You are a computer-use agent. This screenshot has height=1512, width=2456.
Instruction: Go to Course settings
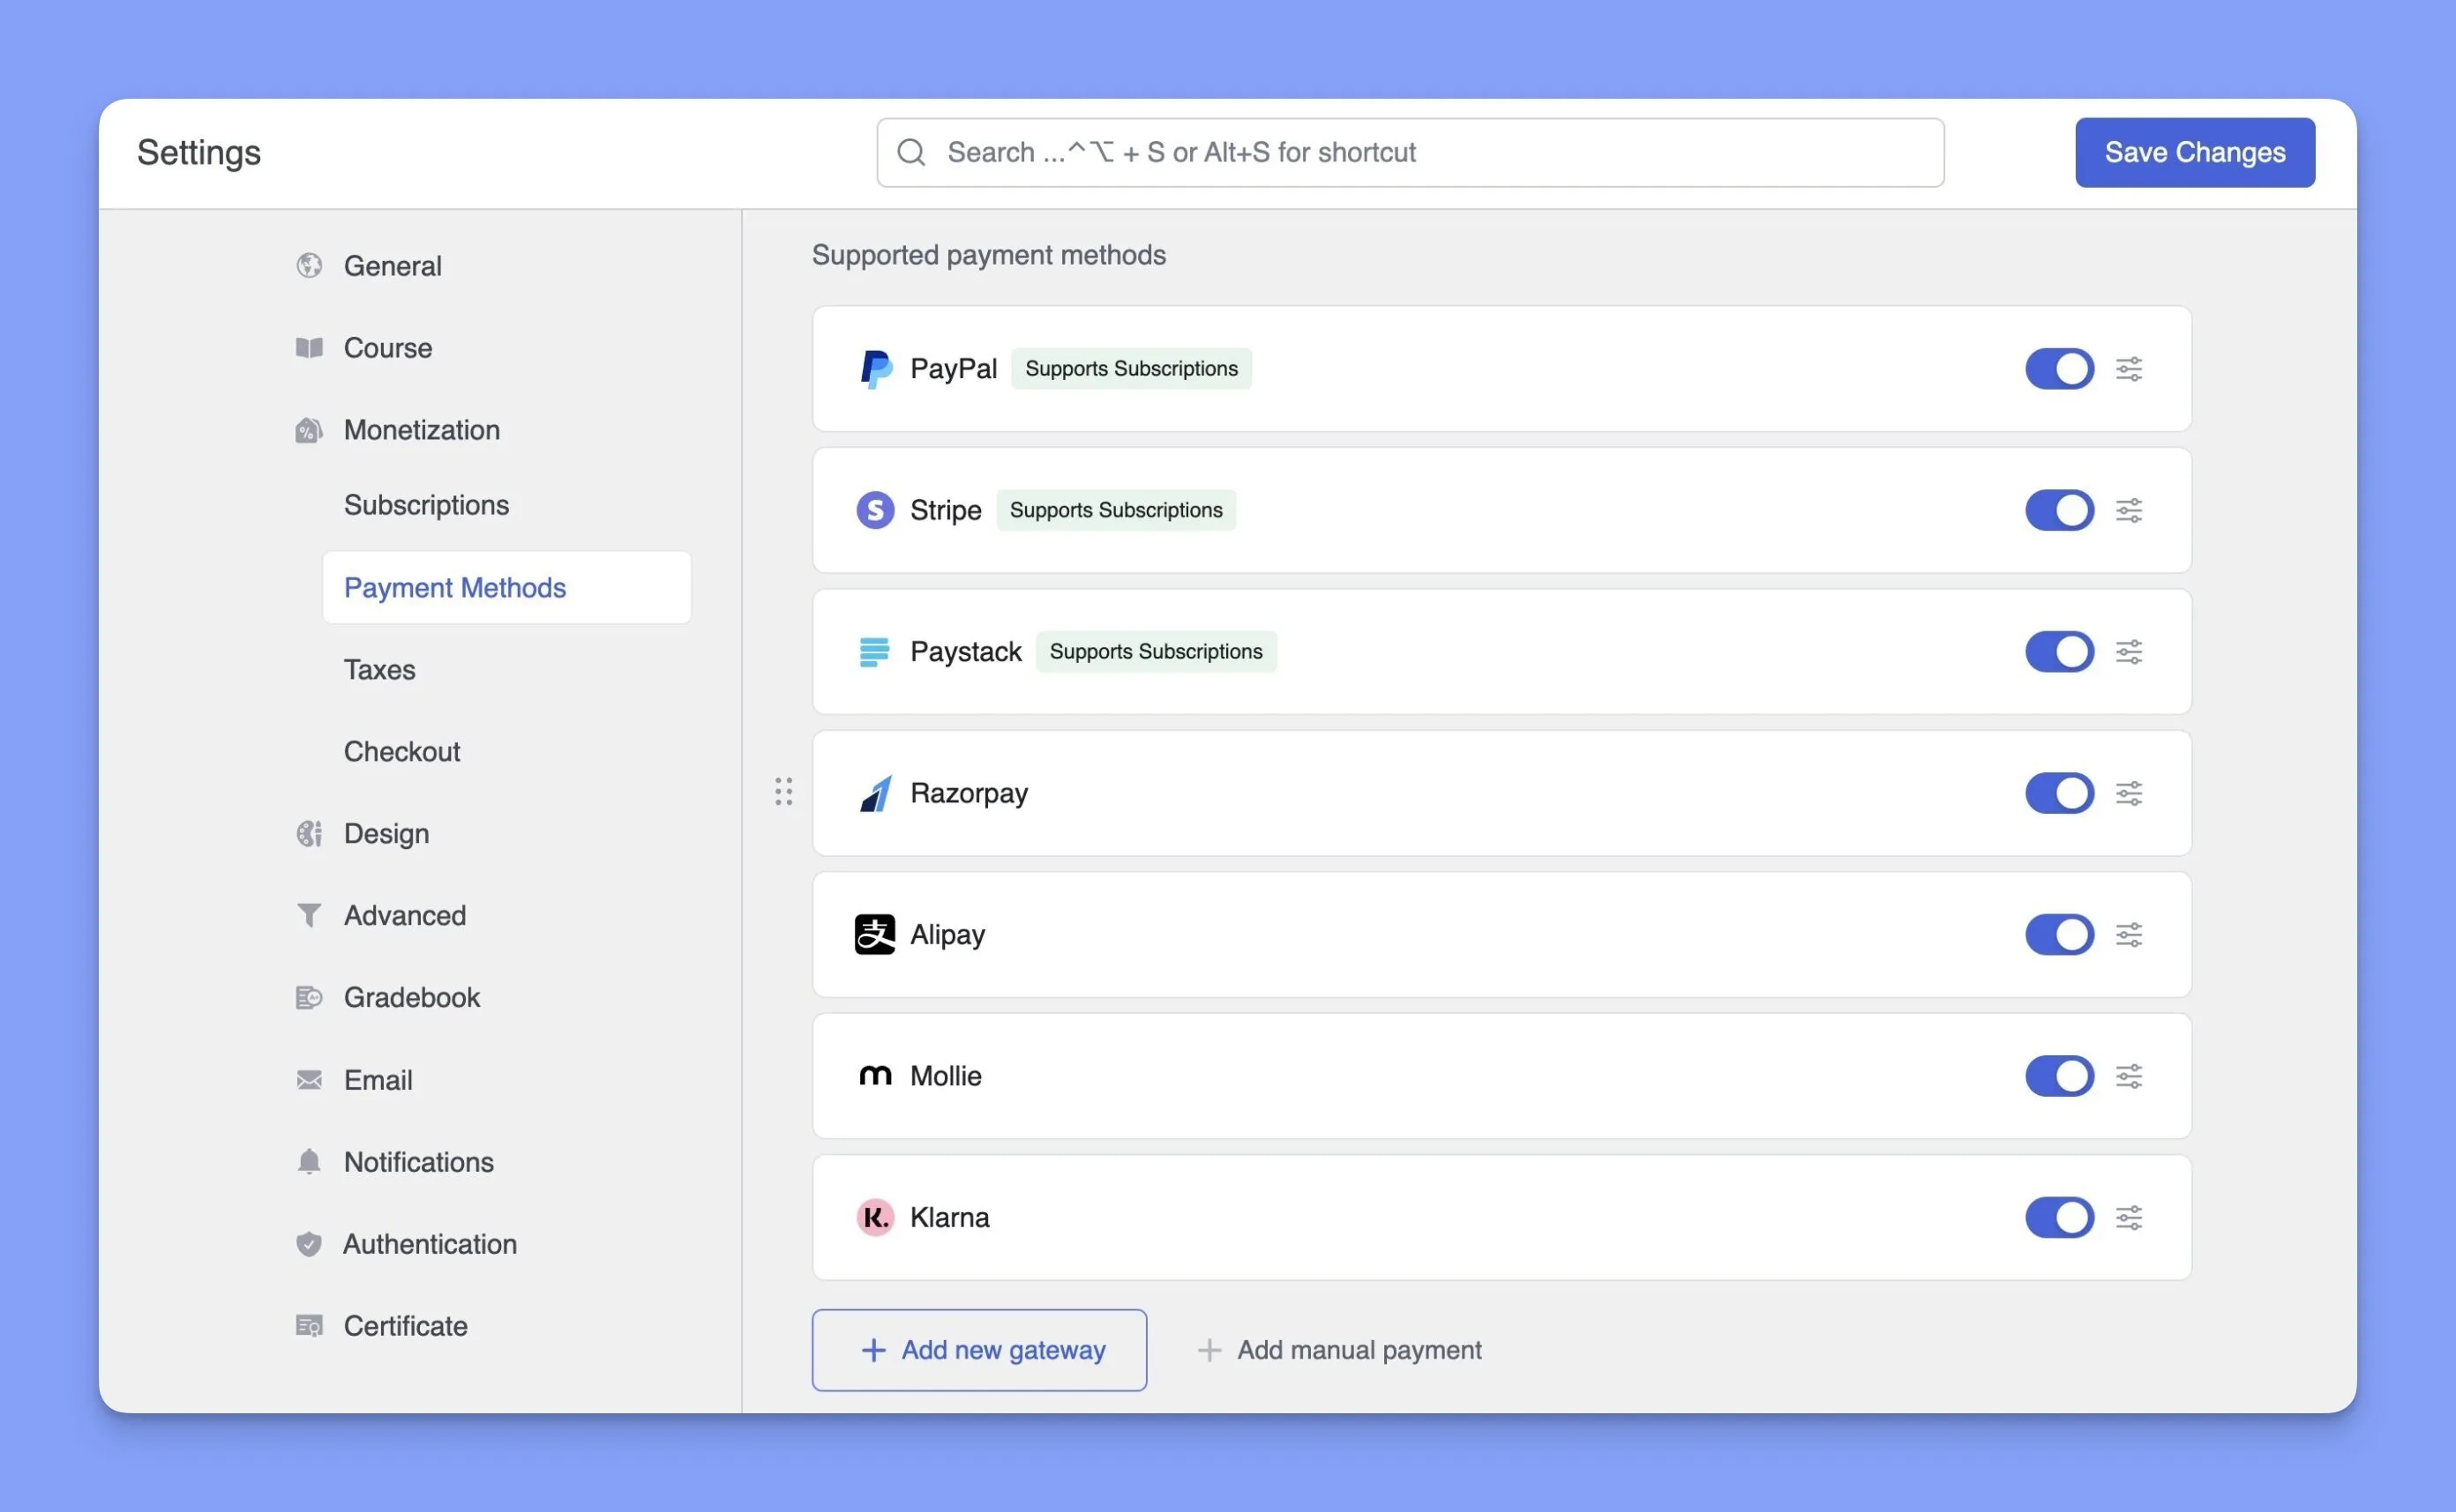[x=388, y=348]
